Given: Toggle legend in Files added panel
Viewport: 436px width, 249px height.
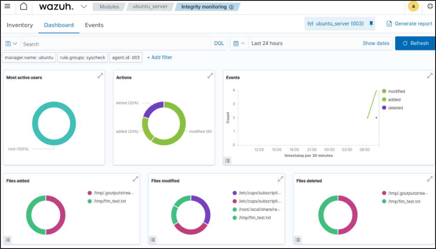Looking at the screenshot, I should click(x=8, y=240).
